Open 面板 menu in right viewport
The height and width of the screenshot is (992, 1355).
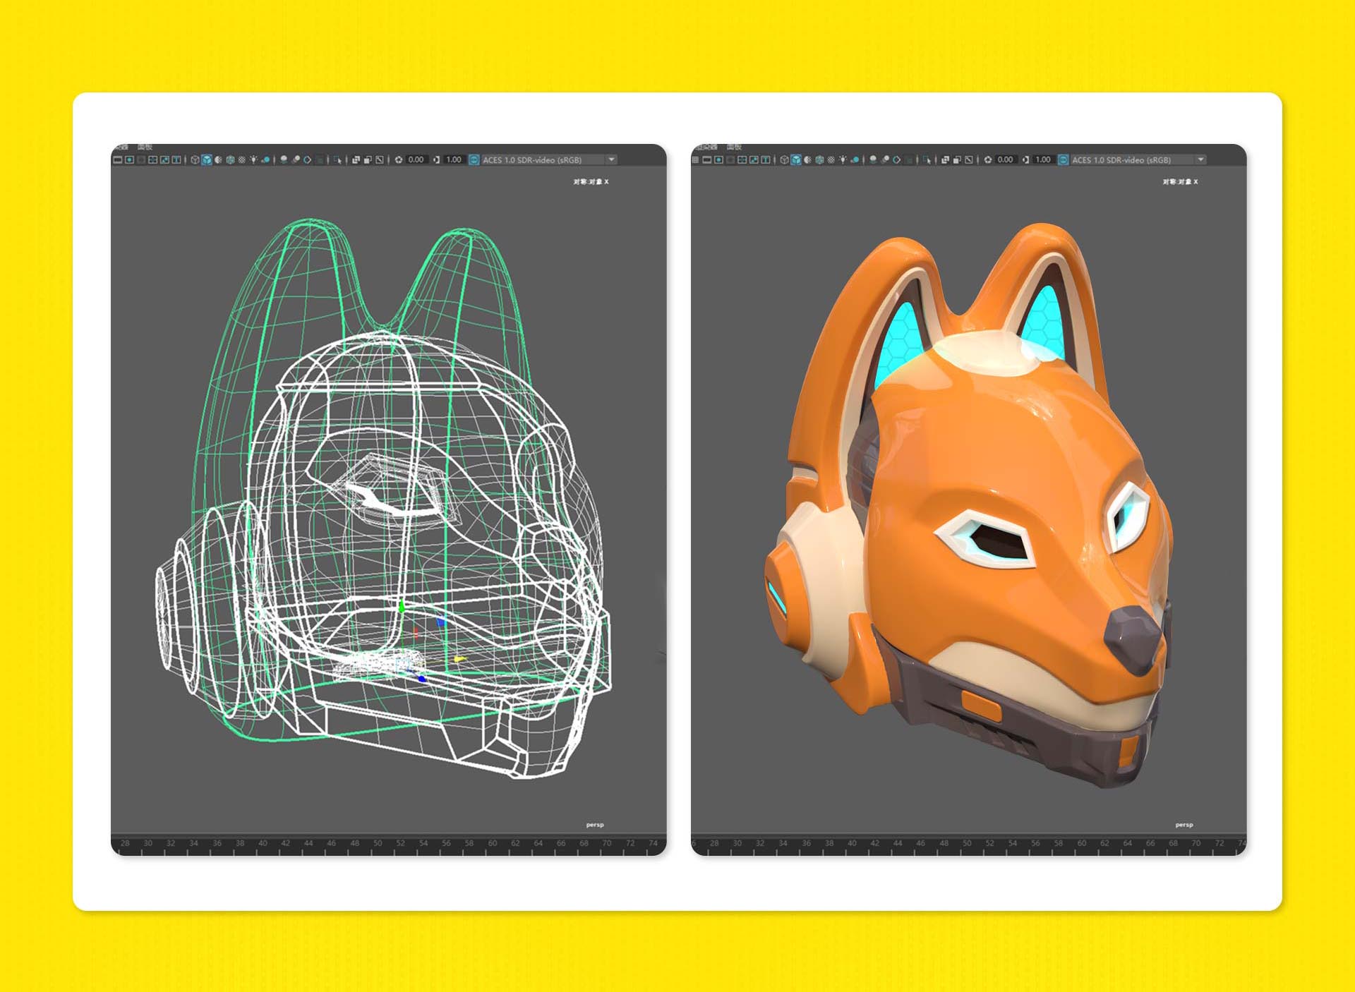click(x=734, y=147)
